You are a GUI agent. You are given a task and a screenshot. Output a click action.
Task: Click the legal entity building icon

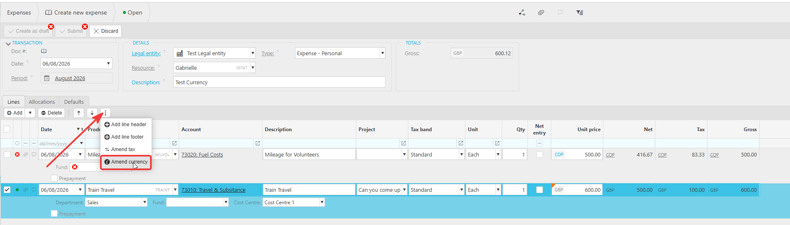point(180,54)
